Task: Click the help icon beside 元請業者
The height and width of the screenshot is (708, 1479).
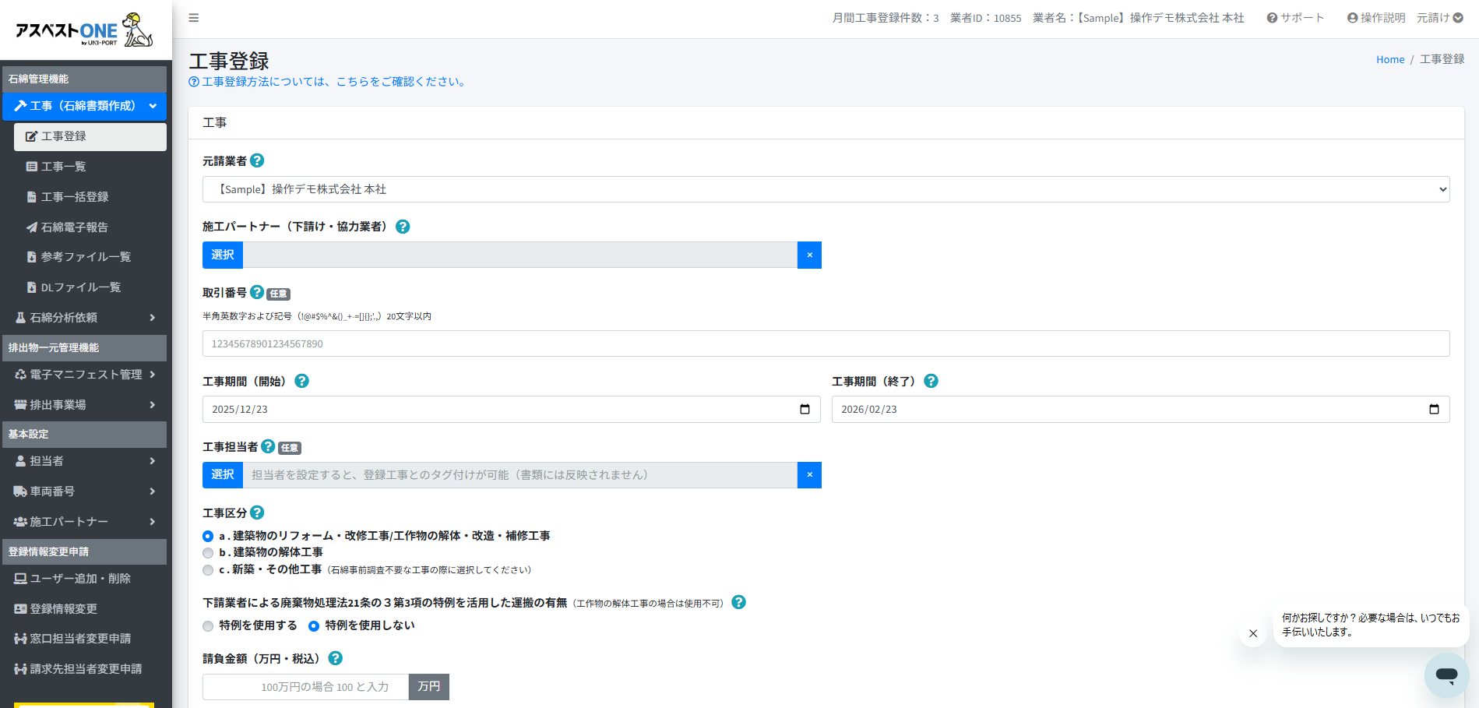Action: click(257, 160)
